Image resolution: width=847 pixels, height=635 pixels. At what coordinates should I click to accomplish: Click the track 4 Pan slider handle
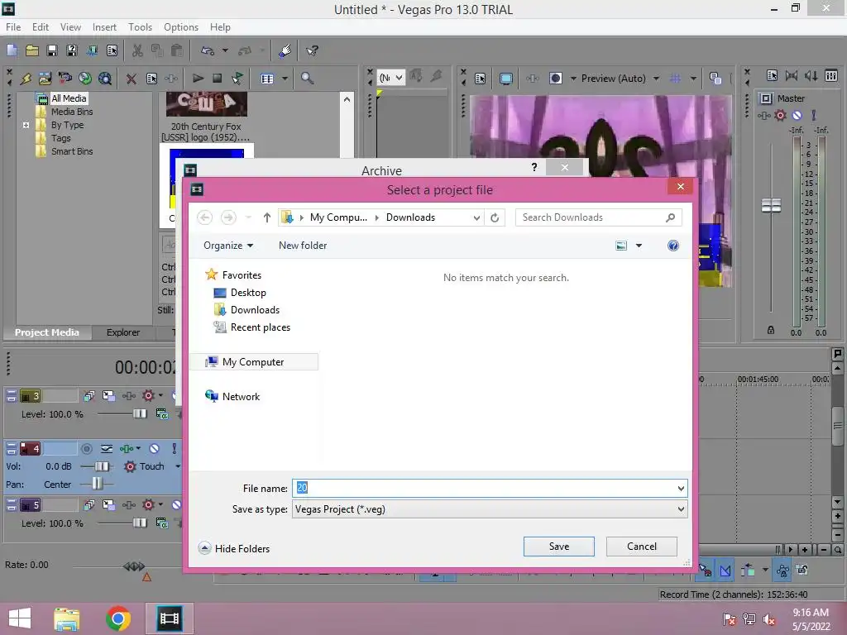(97, 484)
